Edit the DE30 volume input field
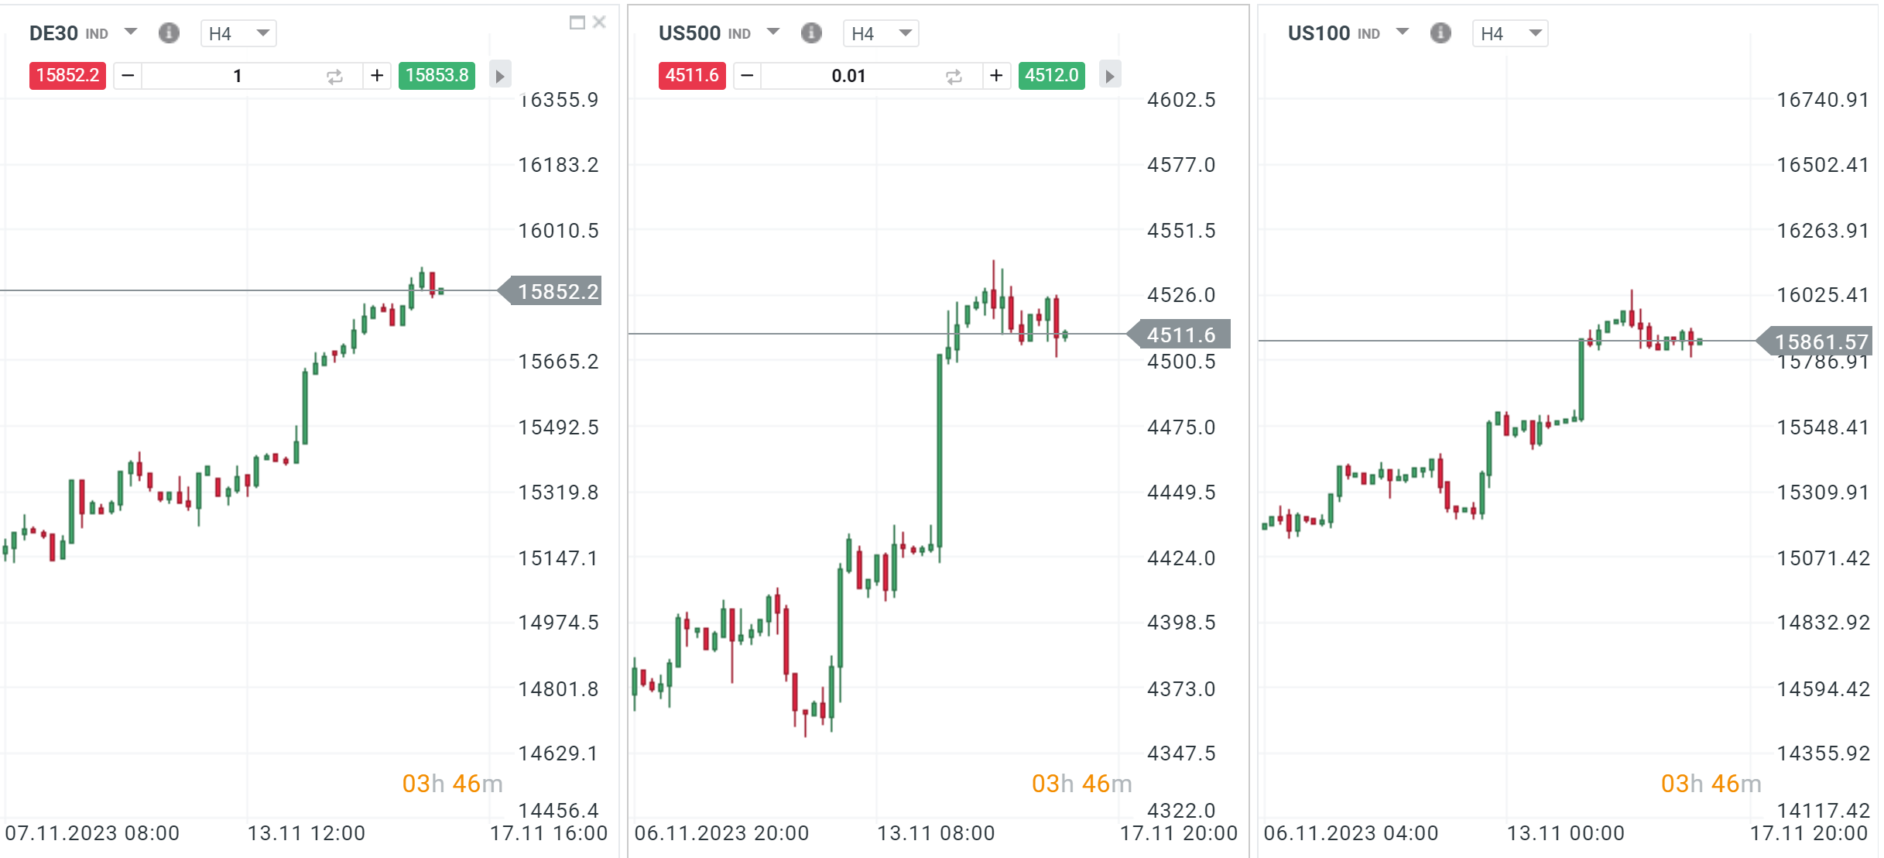Screen dimensions: 1884x858 coord(236,75)
